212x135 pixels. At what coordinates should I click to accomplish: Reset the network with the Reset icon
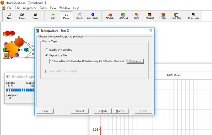[x=79, y=16]
